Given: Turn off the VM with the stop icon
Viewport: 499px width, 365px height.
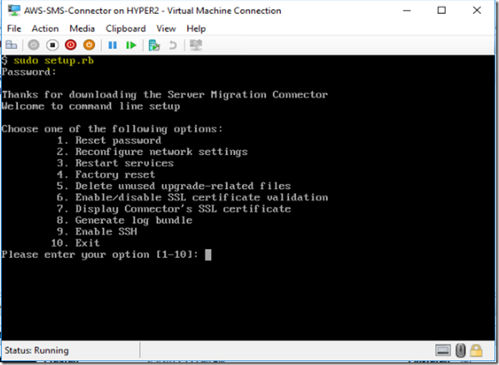Looking at the screenshot, I should (52, 45).
